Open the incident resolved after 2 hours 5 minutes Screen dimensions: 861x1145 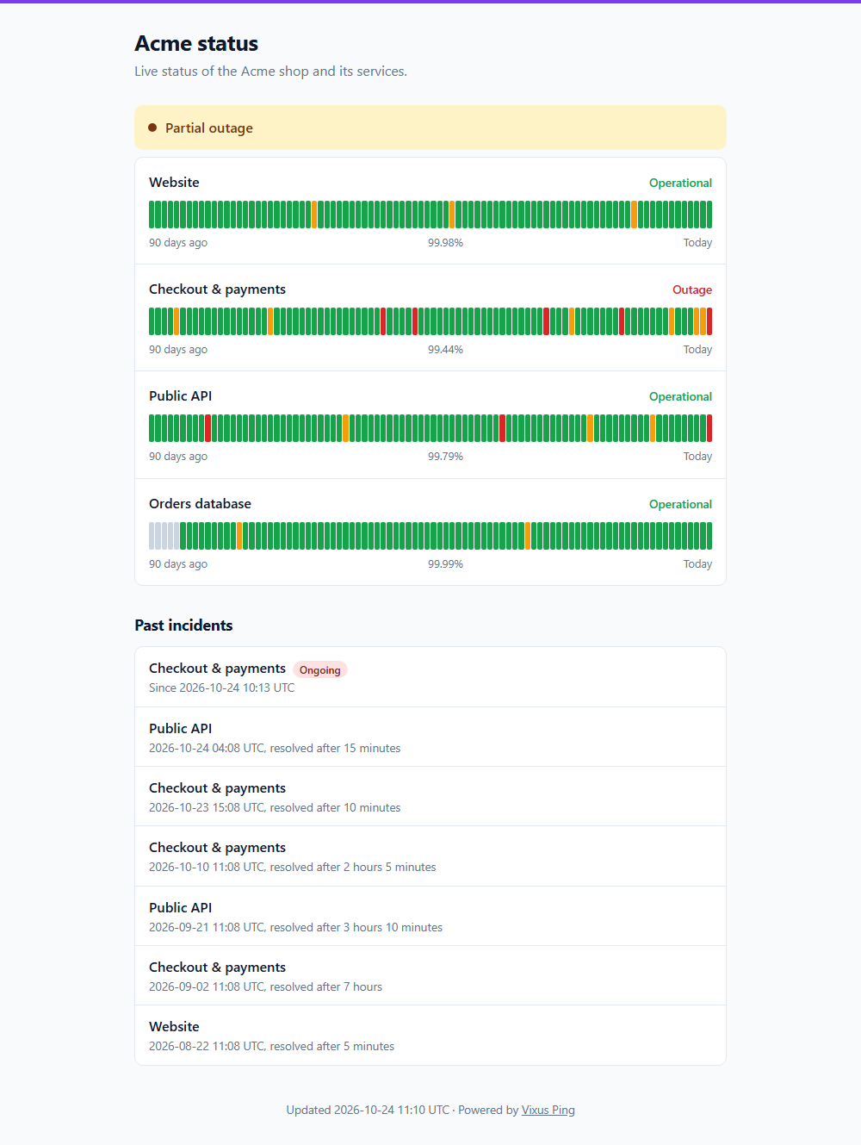point(430,856)
